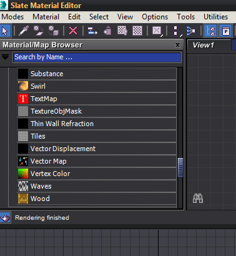236x256 pixels.
Task: Click the Wood texture thumbnail
Action: coord(23,199)
